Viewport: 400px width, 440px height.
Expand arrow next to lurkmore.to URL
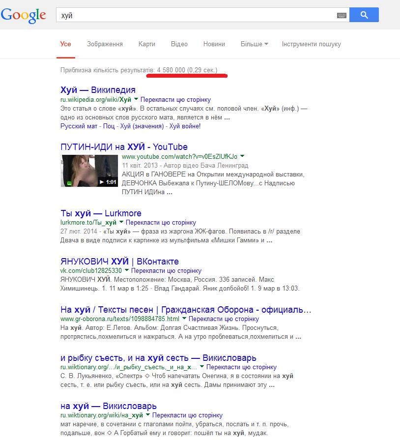tap(121, 222)
